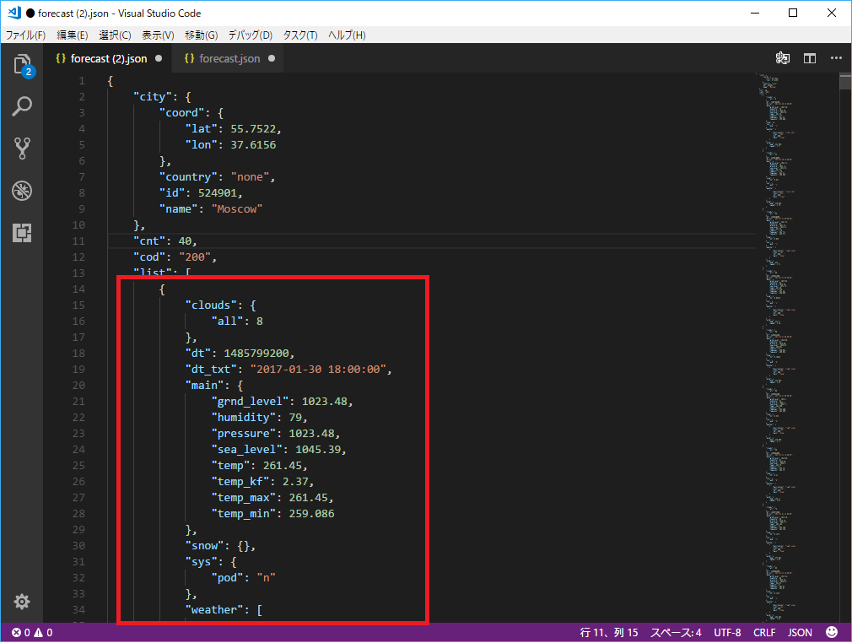The image size is (852, 643).
Task: Close forecast.json tab via unsaved dot
Action: click(x=271, y=58)
